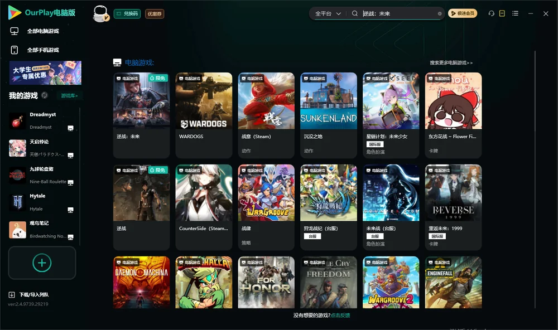Screen dimensions: 558x330
Task: Open the 大学生专属优惠 promo banner
Action: (x=45, y=73)
